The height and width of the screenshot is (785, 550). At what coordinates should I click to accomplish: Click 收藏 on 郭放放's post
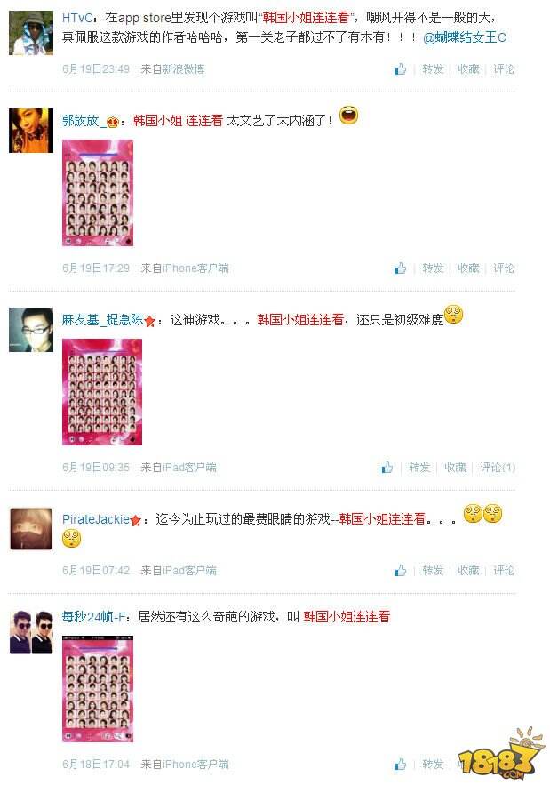(468, 268)
